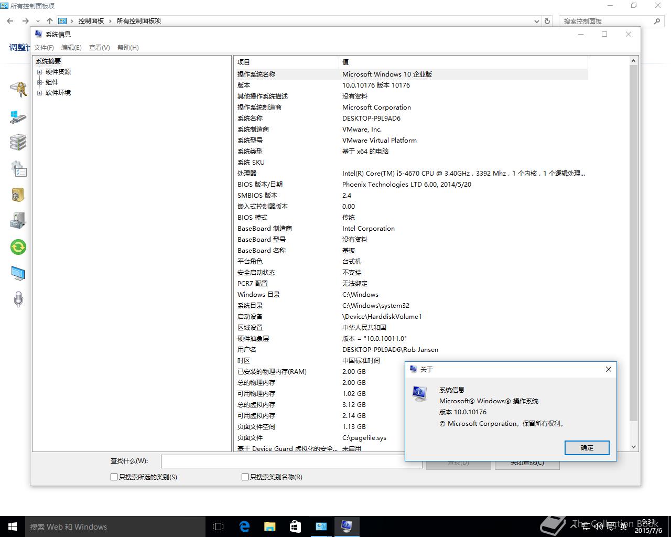Open the Windows To Go USB icon
This screenshot has height=537, width=671.
click(x=18, y=116)
